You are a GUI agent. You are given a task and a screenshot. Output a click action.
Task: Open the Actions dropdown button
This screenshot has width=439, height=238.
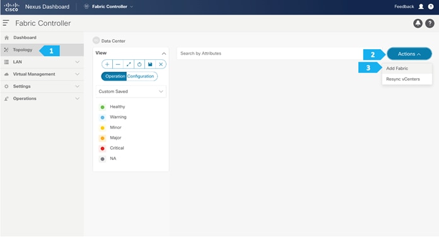pyautogui.click(x=409, y=54)
